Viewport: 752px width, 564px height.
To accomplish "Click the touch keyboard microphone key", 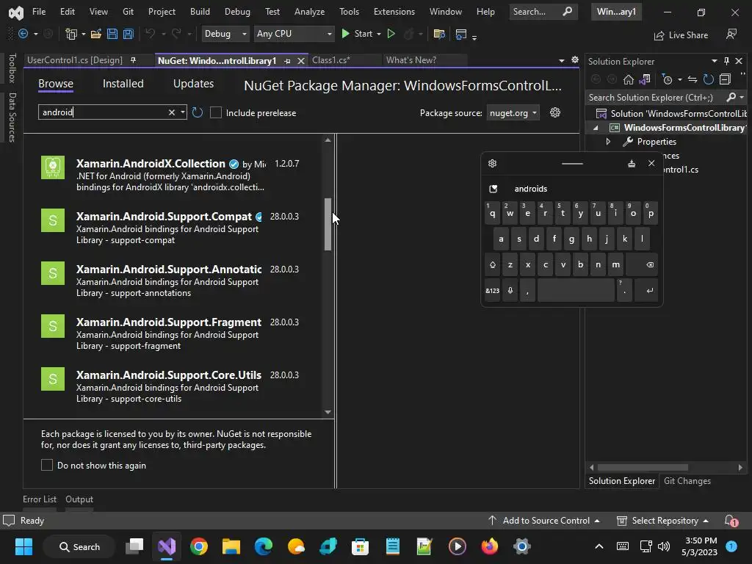I will pos(510,291).
